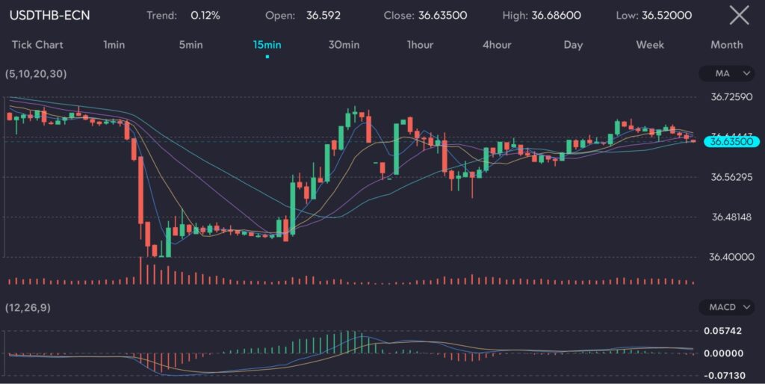Click the USDTHB-ECN symbol title
The width and height of the screenshot is (765, 384).
pyautogui.click(x=49, y=15)
